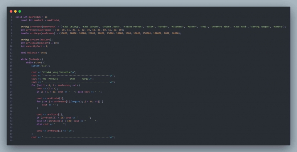Click the dashed cout line on line 21

(x=73, y=82)
